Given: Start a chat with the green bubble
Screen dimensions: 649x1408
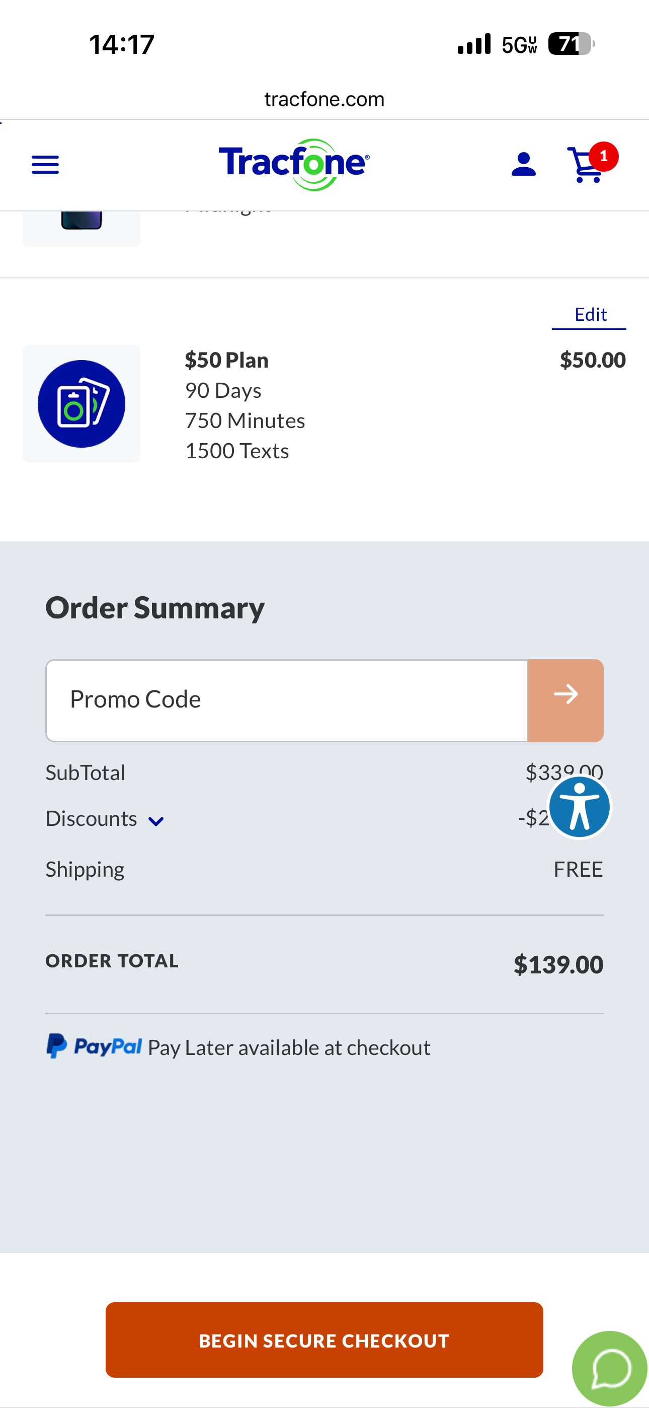Looking at the screenshot, I should coord(610,1368).
